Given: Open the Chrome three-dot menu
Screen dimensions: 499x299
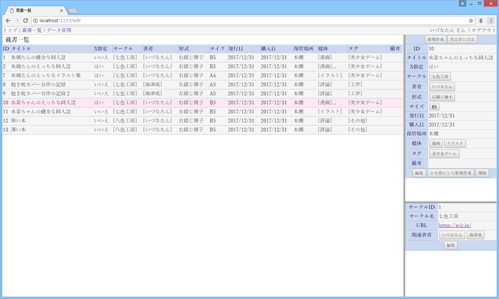Looking at the screenshot, I should 491,21.
